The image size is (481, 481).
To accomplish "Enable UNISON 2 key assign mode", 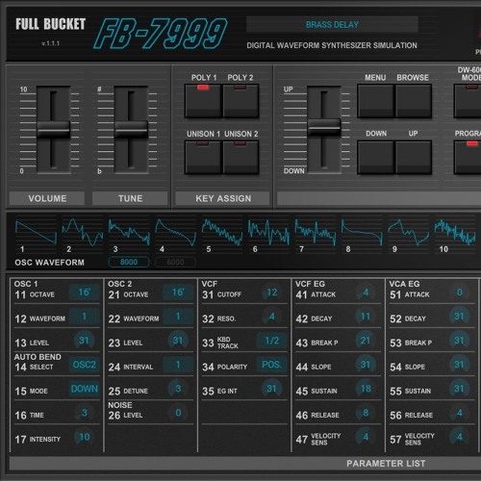I will coord(240,157).
